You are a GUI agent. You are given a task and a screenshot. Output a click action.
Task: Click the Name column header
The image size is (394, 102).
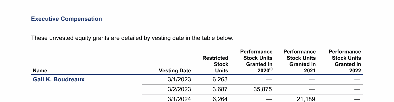40,71
